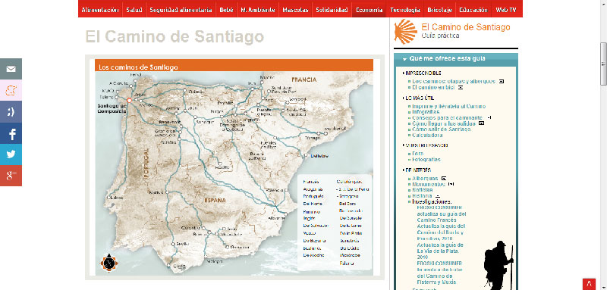Open the Web TV menu item
Screen dimensions: 607x290
coord(506,10)
